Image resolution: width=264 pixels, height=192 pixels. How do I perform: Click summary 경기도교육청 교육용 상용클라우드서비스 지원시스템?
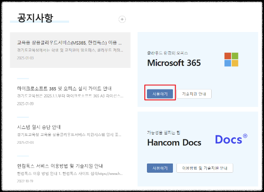tap(69, 135)
